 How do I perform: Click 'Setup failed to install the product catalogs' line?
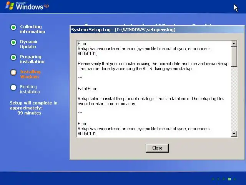pyautogui.click(x=151, y=99)
